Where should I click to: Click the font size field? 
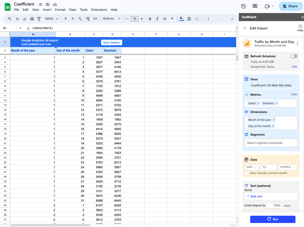(135, 19)
